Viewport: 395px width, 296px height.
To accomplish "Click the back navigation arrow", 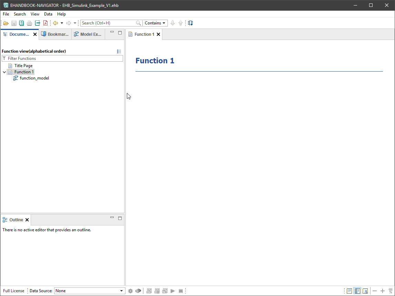I will [55, 23].
